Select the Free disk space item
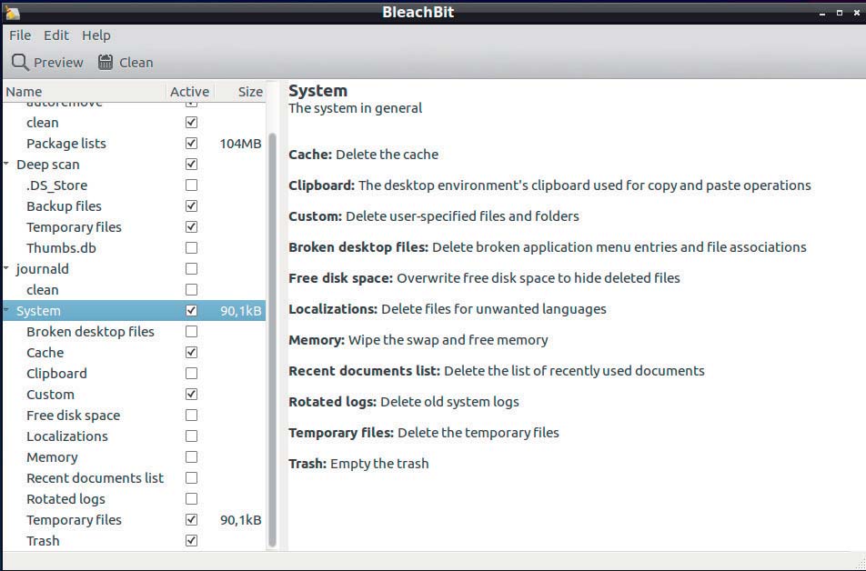This screenshot has width=866, height=571. 74,416
